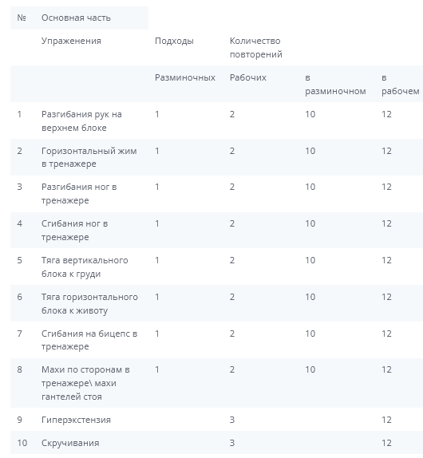
Task: Click the 'в рабочем' subheader
Action: [x=400, y=84]
